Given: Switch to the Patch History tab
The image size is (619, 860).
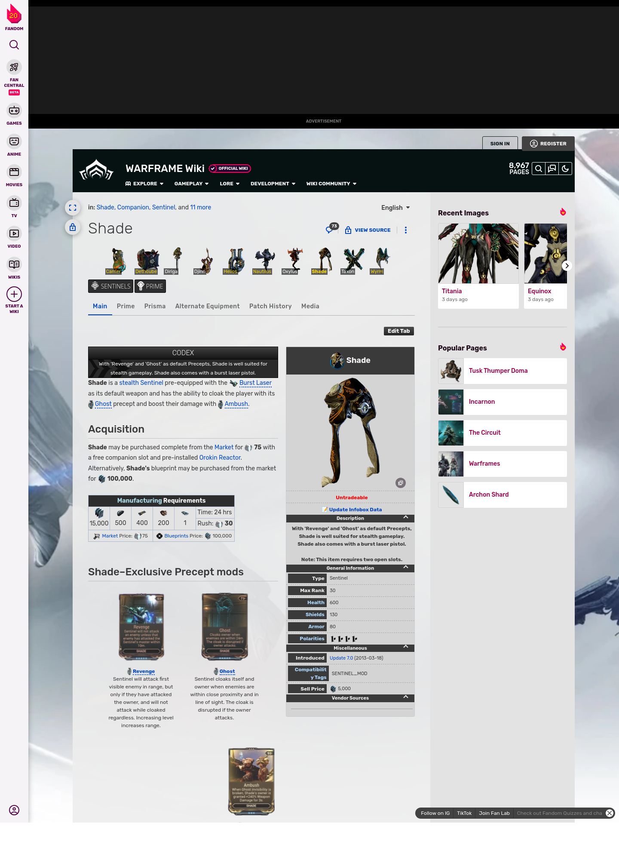Looking at the screenshot, I should 270,306.
